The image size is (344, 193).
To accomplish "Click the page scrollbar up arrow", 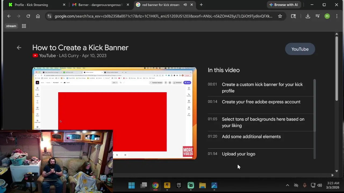I will (x=336, y=34).
